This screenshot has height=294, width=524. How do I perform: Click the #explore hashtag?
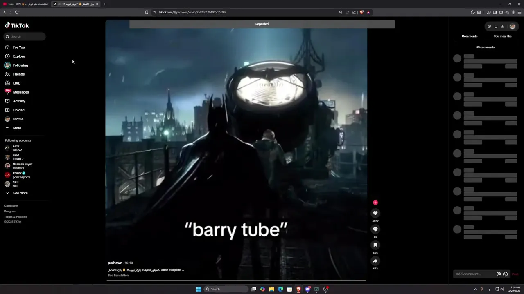(174, 270)
